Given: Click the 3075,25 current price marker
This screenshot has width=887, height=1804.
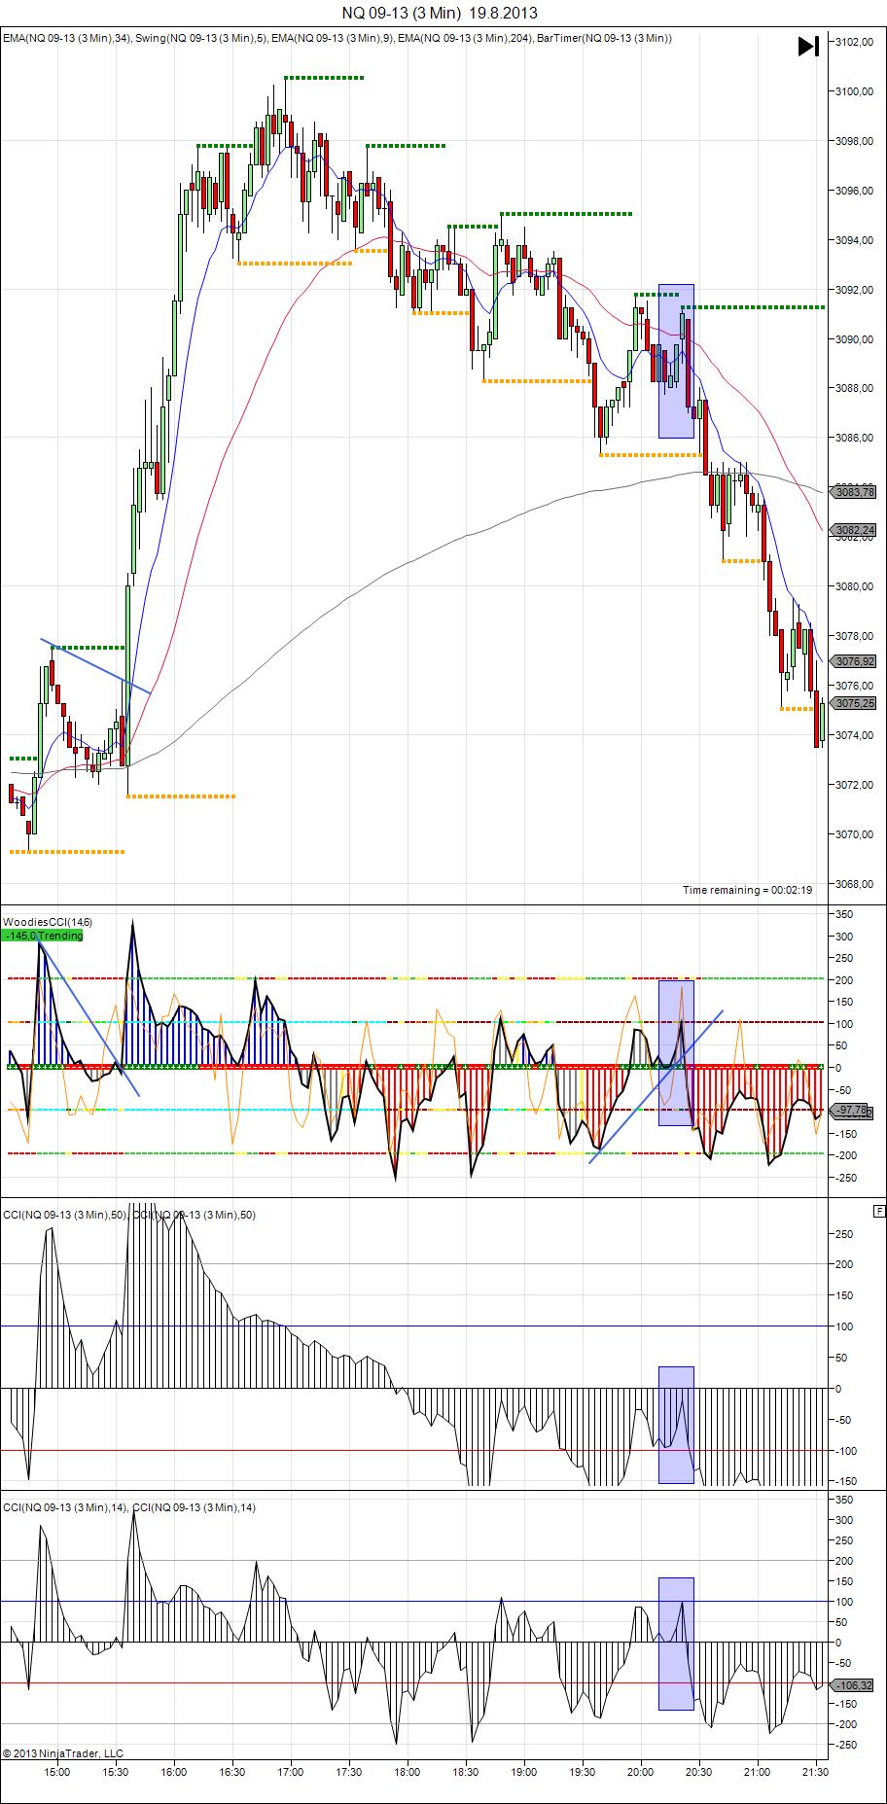Looking at the screenshot, I should pos(855,703).
